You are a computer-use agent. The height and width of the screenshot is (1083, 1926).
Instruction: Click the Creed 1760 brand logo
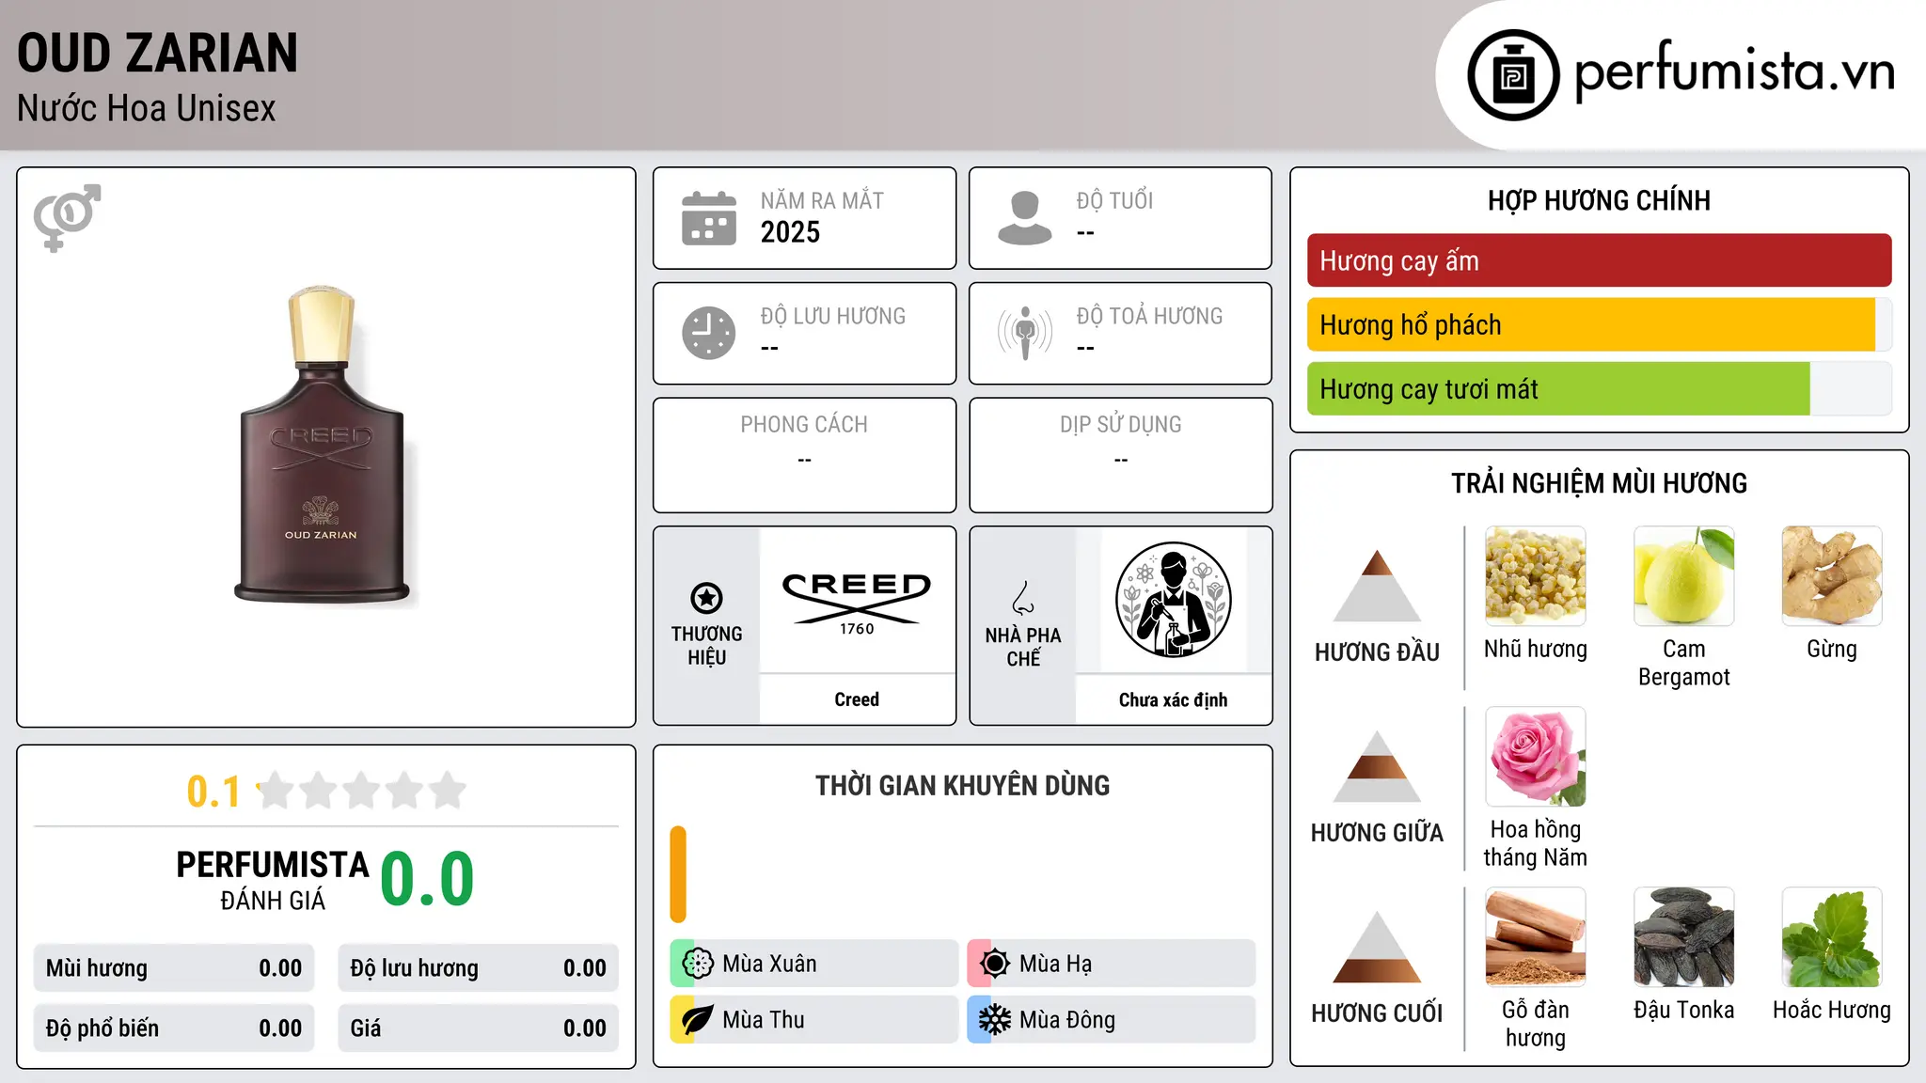tap(857, 603)
